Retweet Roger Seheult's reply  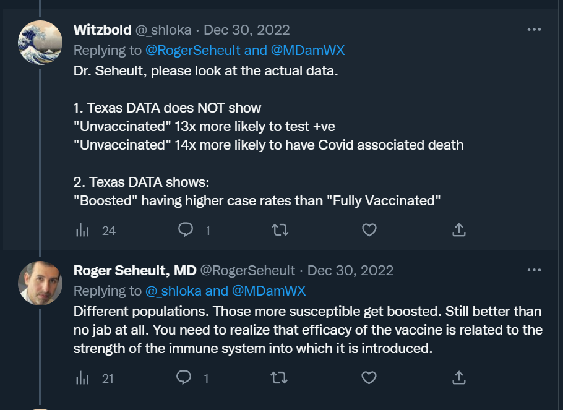(280, 377)
